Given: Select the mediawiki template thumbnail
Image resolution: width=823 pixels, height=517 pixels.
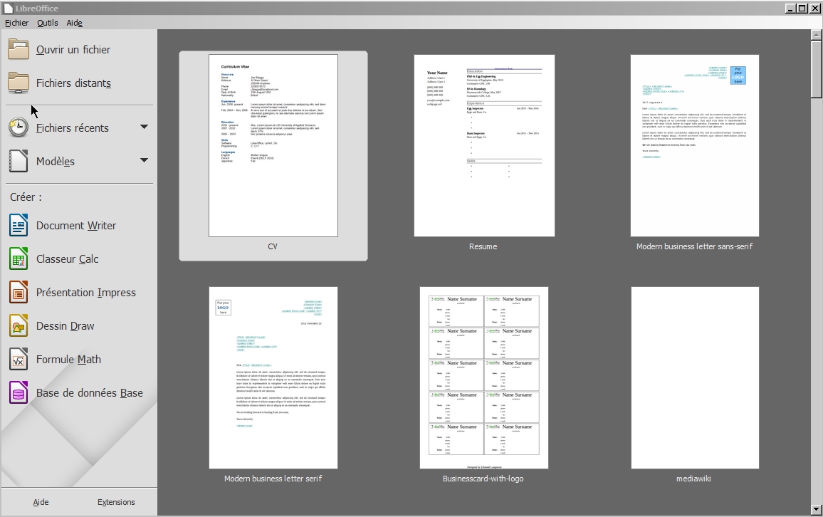Looking at the screenshot, I should click(x=694, y=377).
